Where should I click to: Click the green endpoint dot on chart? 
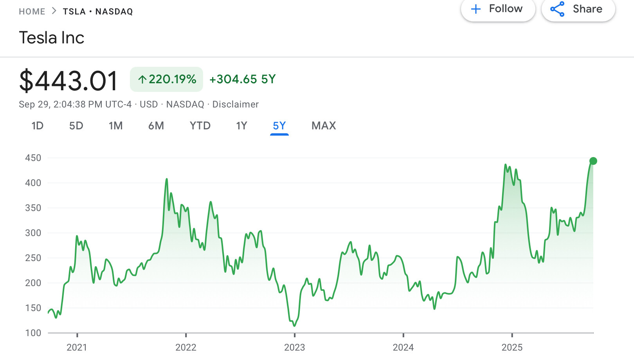593,161
